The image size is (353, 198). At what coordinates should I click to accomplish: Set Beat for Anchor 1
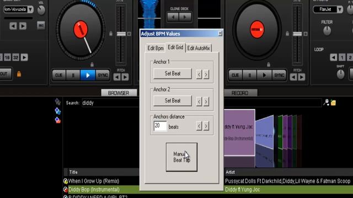[173, 73]
